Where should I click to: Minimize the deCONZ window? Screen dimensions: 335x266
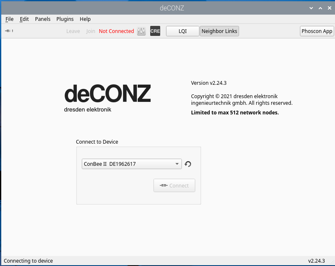pos(311,8)
